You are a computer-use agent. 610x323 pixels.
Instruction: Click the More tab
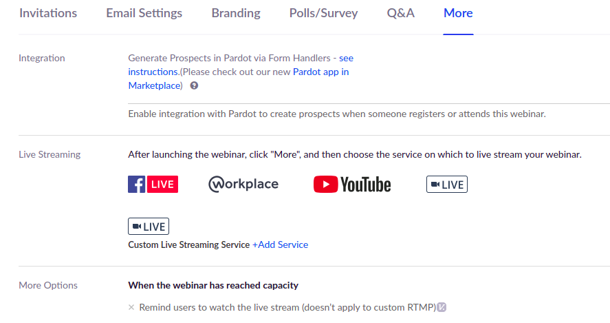pos(458,13)
